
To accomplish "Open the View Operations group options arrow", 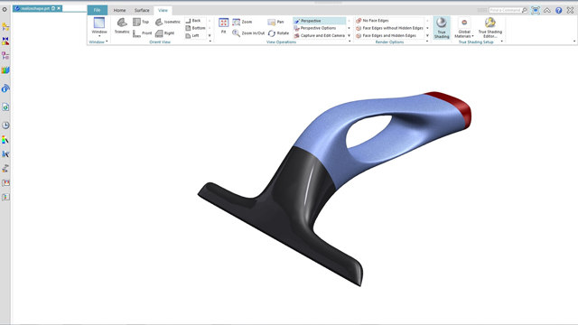I will click(350, 42).
